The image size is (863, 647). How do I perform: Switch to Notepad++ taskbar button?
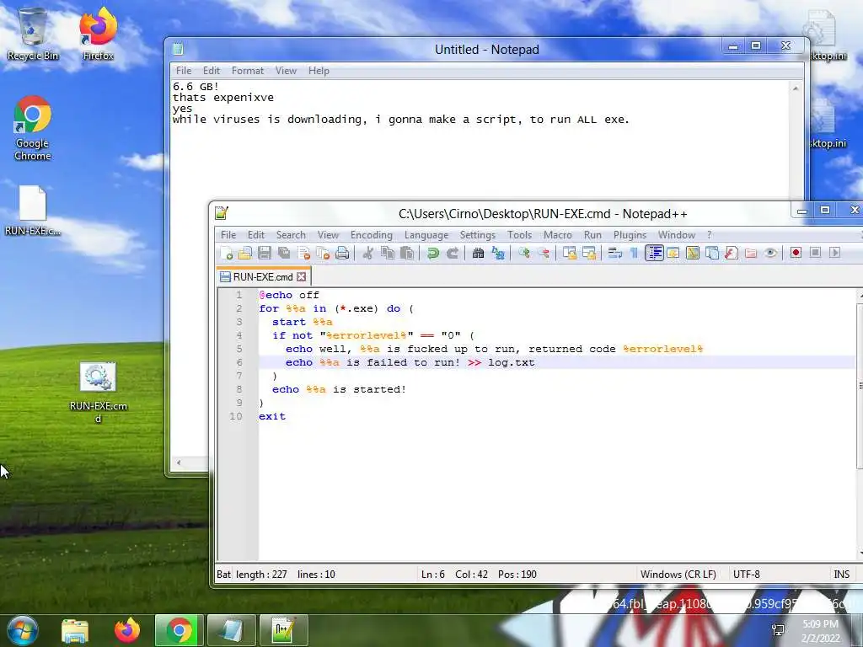(x=283, y=630)
